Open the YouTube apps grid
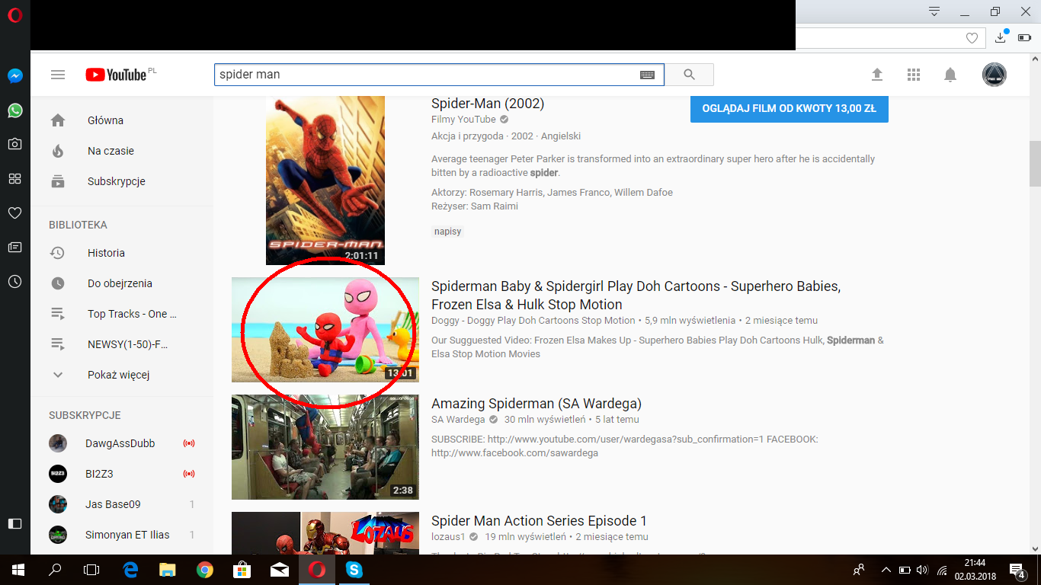This screenshot has width=1041, height=585. point(914,75)
